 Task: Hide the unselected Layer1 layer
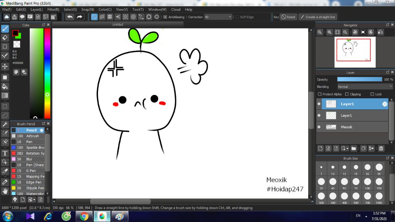point(319,116)
